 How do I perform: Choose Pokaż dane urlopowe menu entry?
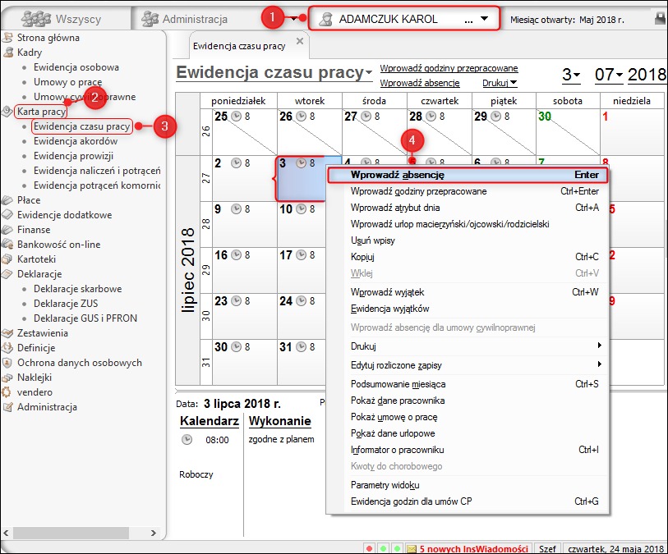[468, 433]
